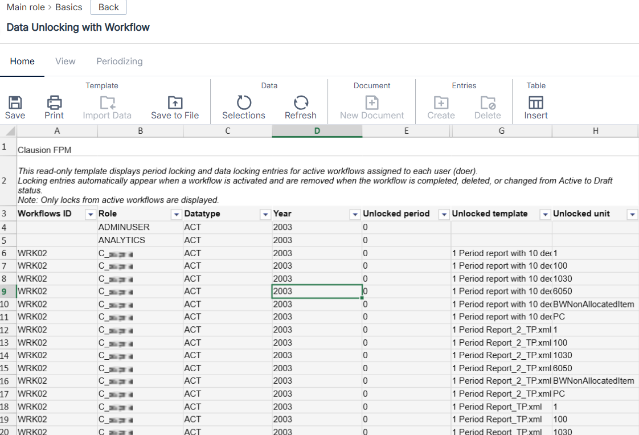The image size is (639, 435).
Task: Open the Unlocked unit filter dropdown
Action: (x=632, y=214)
